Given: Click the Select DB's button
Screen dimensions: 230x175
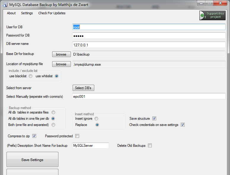Looking at the screenshot, I should pyautogui.click(x=83, y=88).
